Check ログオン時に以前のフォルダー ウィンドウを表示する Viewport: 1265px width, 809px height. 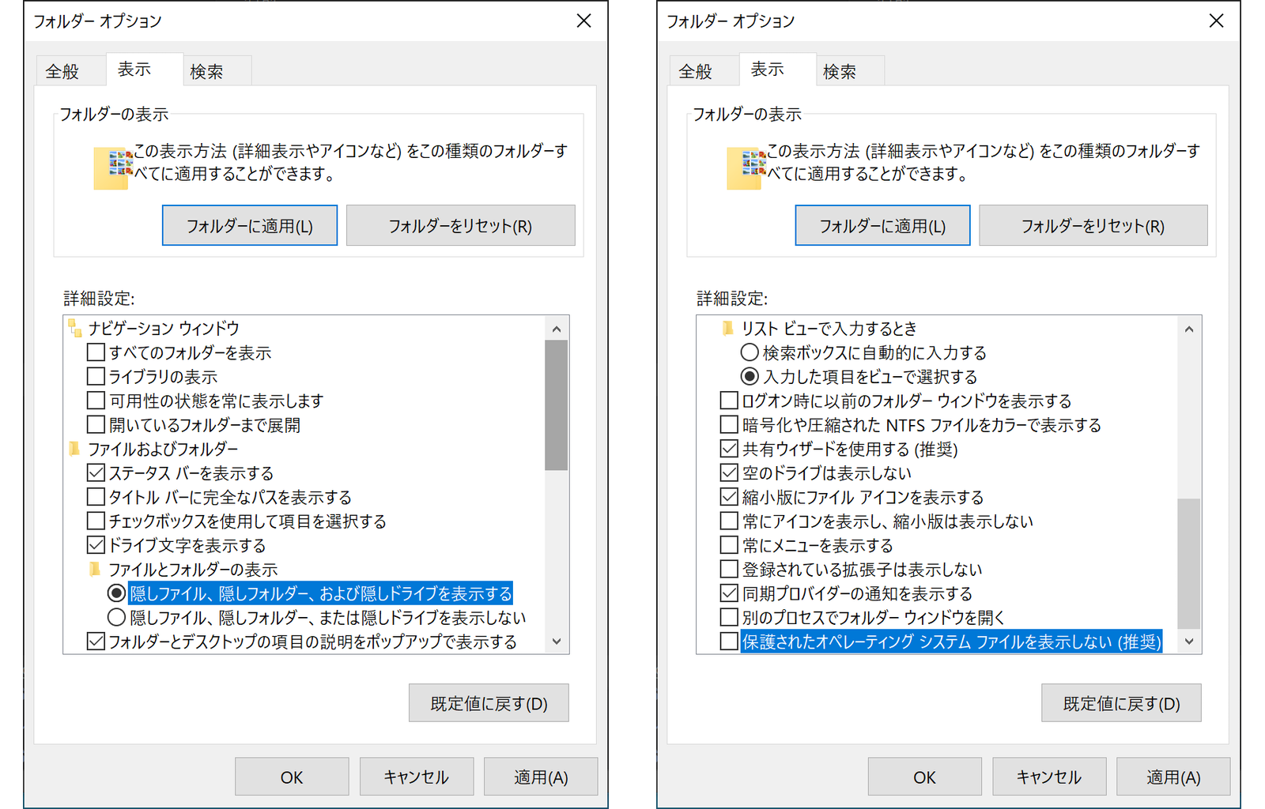(729, 401)
